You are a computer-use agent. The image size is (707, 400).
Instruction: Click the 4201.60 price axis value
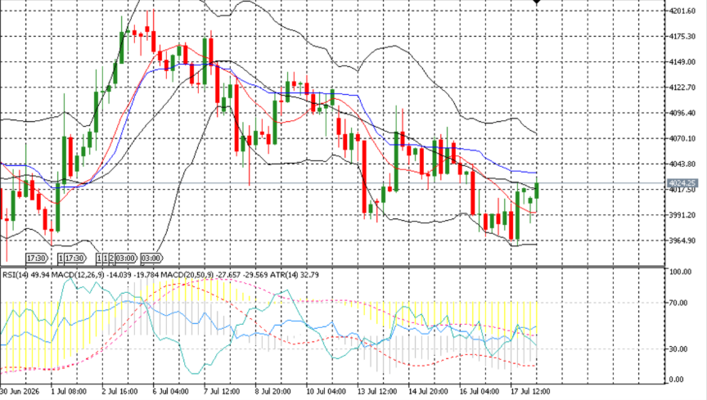point(682,11)
